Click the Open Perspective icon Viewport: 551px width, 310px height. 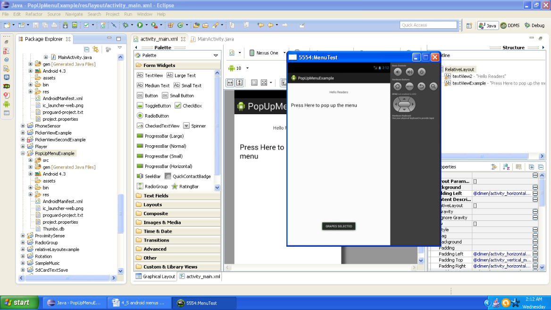click(x=469, y=25)
